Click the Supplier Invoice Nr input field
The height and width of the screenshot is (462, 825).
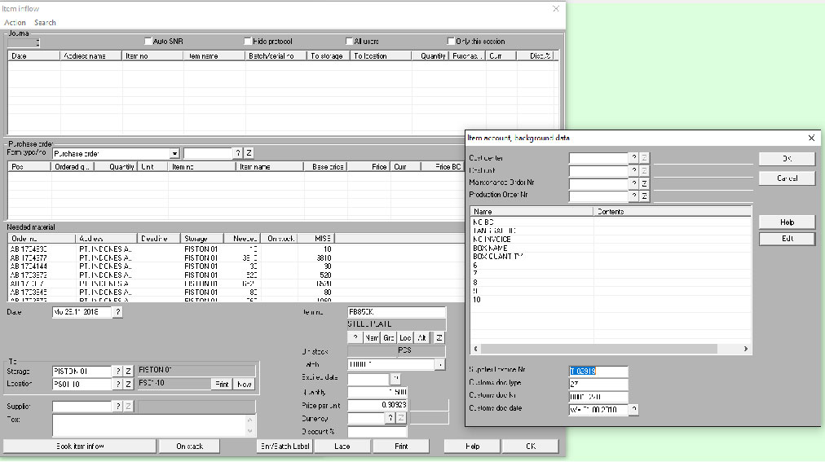(x=598, y=372)
